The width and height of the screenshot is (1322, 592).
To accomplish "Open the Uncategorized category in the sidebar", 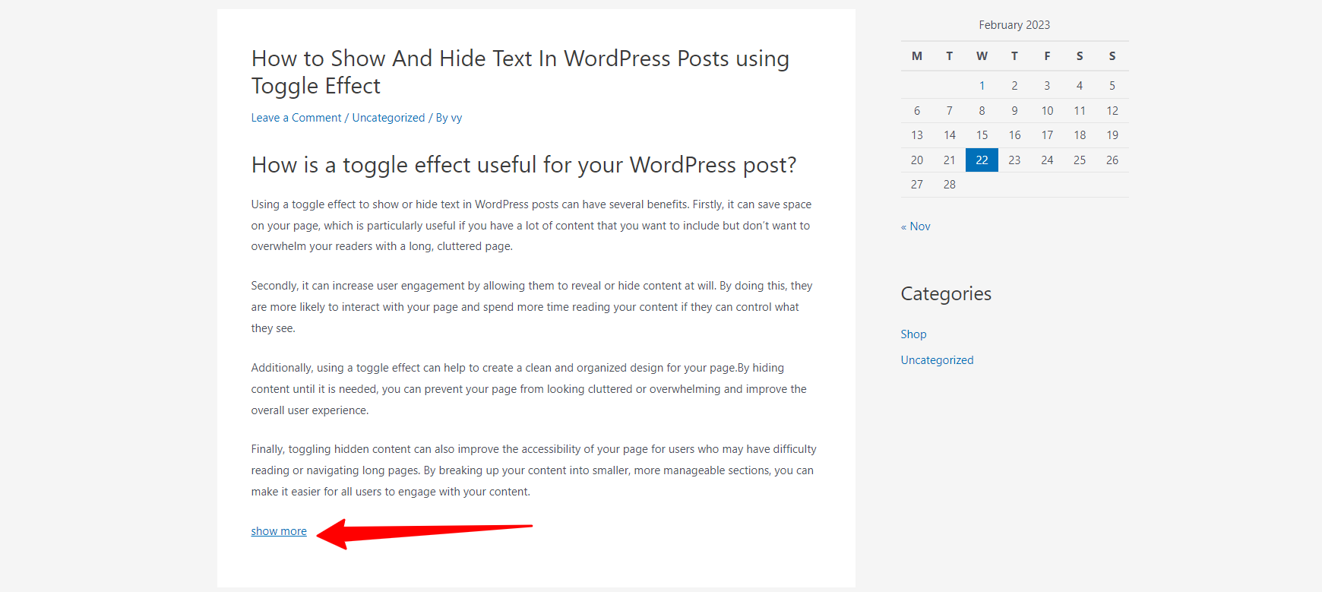I will click(937, 360).
